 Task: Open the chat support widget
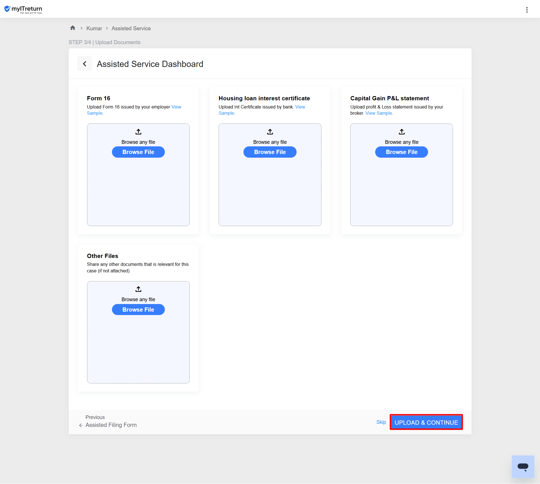pyautogui.click(x=523, y=466)
